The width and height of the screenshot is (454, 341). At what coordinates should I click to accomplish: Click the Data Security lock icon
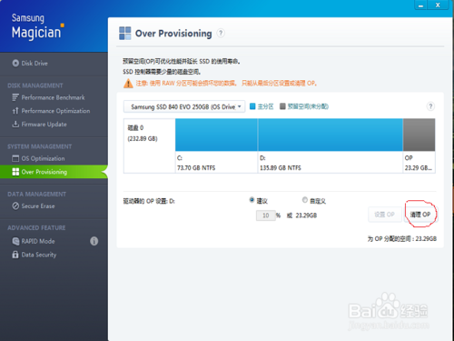click(15, 255)
